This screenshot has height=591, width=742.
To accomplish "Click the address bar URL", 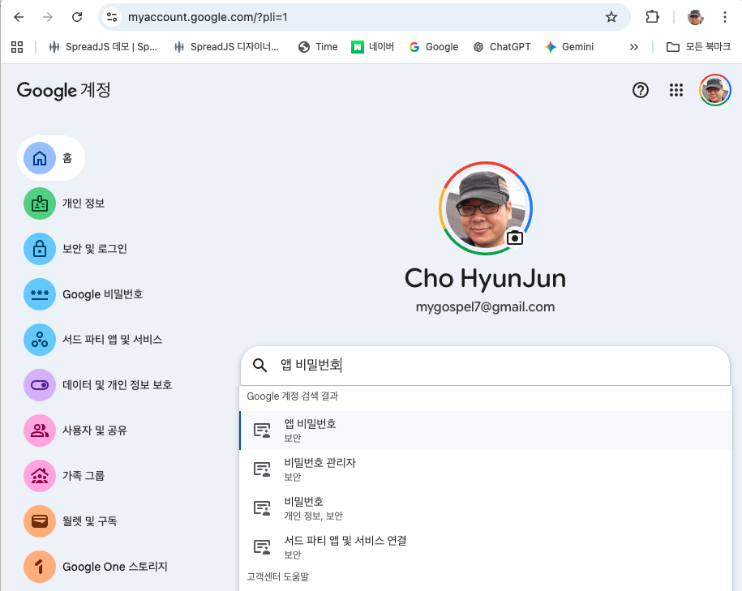I will [208, 18].
